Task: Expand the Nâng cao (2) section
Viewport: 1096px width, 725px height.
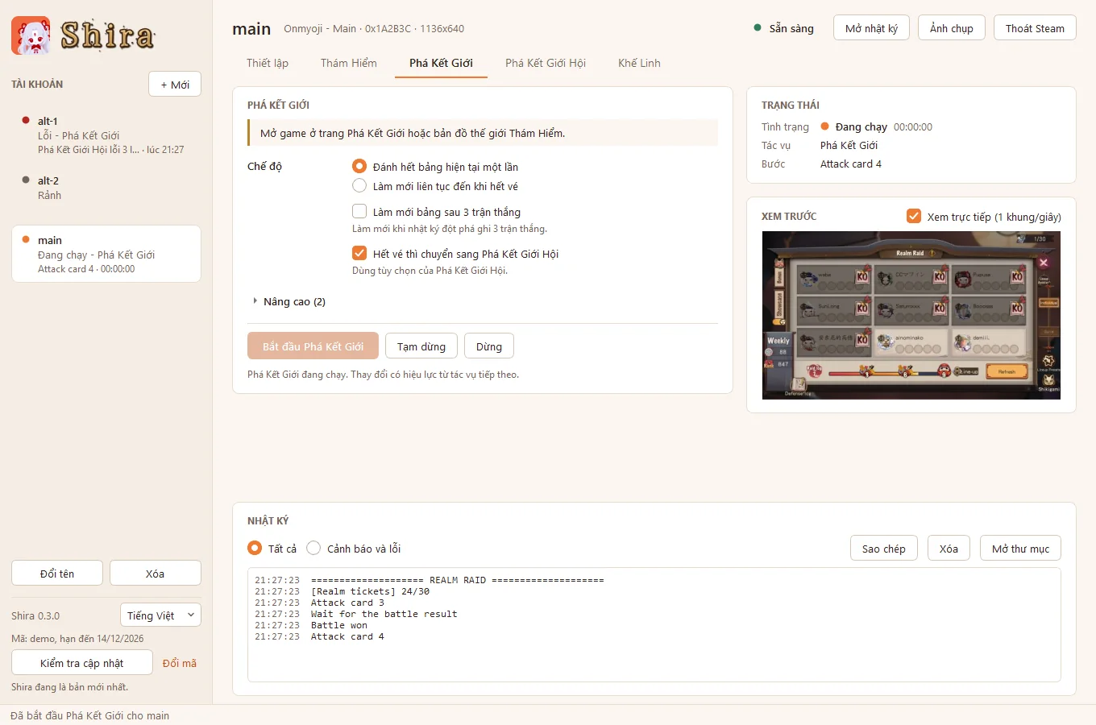Action: click(x=289, y=301)
